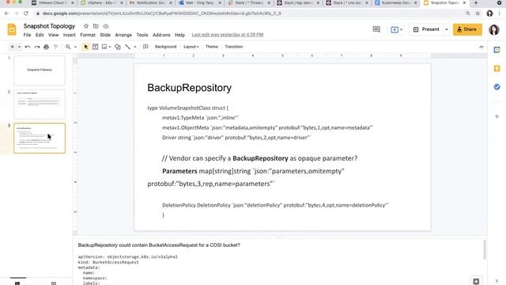Hide side panel with bottom chevron
Viewport: 506px width, 285px height.
tap(497, 281)
